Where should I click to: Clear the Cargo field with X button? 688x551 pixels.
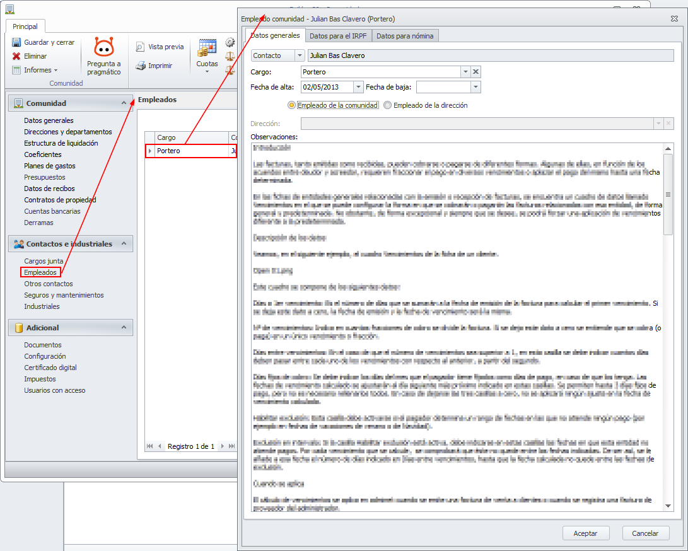coord(475,72)
